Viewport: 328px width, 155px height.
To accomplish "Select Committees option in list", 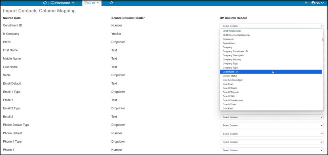I will pyautogui.click(x=271, y=43).
